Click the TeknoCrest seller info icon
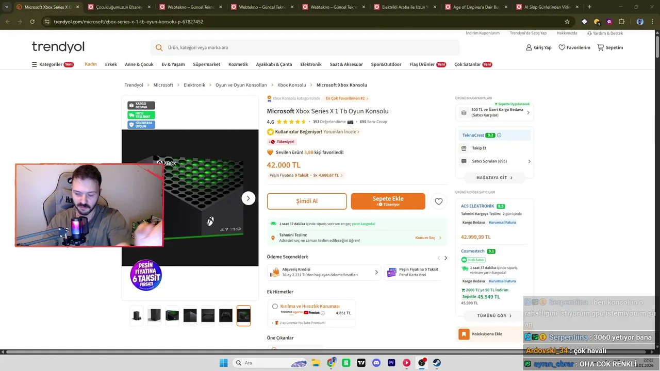 pyautogui.click(x=499, y=136)
